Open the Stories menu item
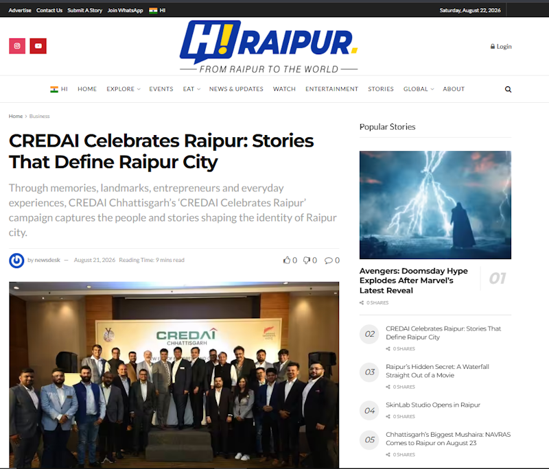Screen dimensions: 549x469 [x=381, y=89]
